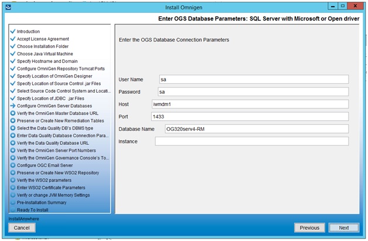This screenshot has height=241, width=368.
Task: Click 'Configure OGC Email Server' step text
Action: point(45,165)
